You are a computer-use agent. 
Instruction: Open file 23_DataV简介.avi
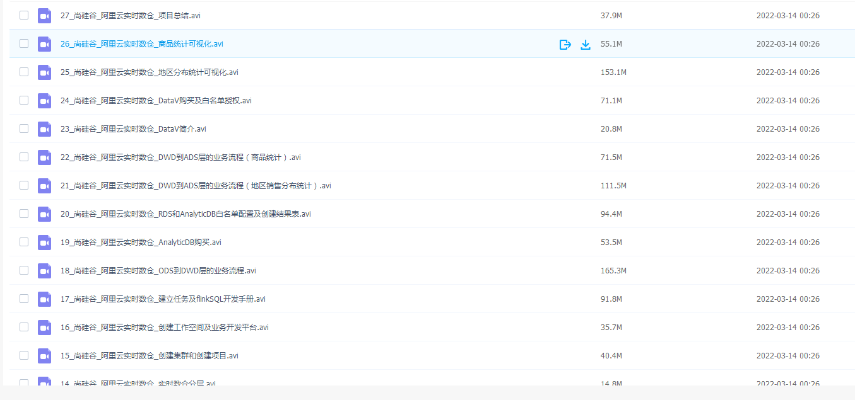pos(133,129)
